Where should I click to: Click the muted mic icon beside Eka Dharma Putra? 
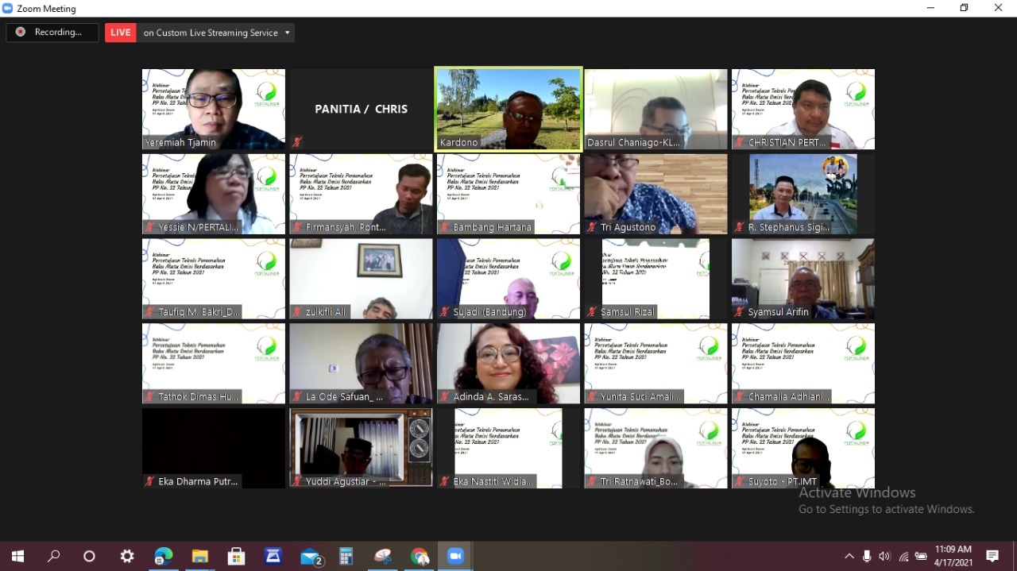coord(149,481)
